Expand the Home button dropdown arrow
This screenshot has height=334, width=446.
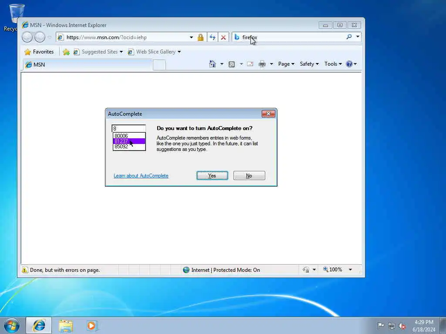click(222, 64)
